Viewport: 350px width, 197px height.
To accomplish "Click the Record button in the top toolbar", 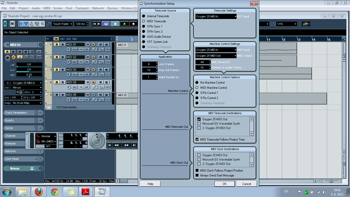I will (x=133, y=24).
